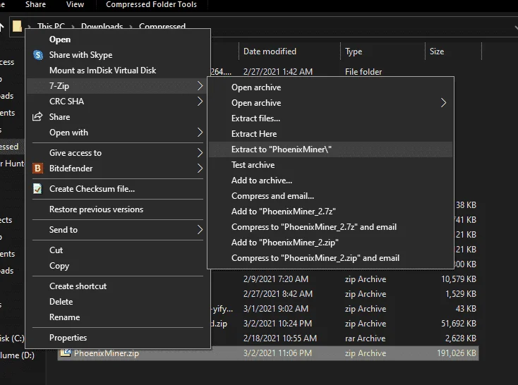Select the PhoenixMiner.zip file row

(x=268, y=353)
